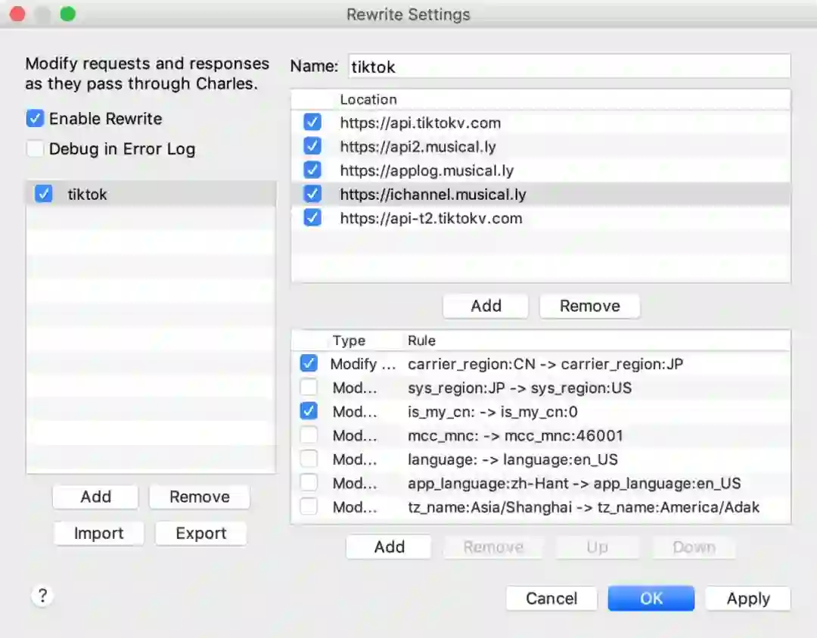Click the Location column header
This screenshot has width=817, height=638.
pos(368,99)
